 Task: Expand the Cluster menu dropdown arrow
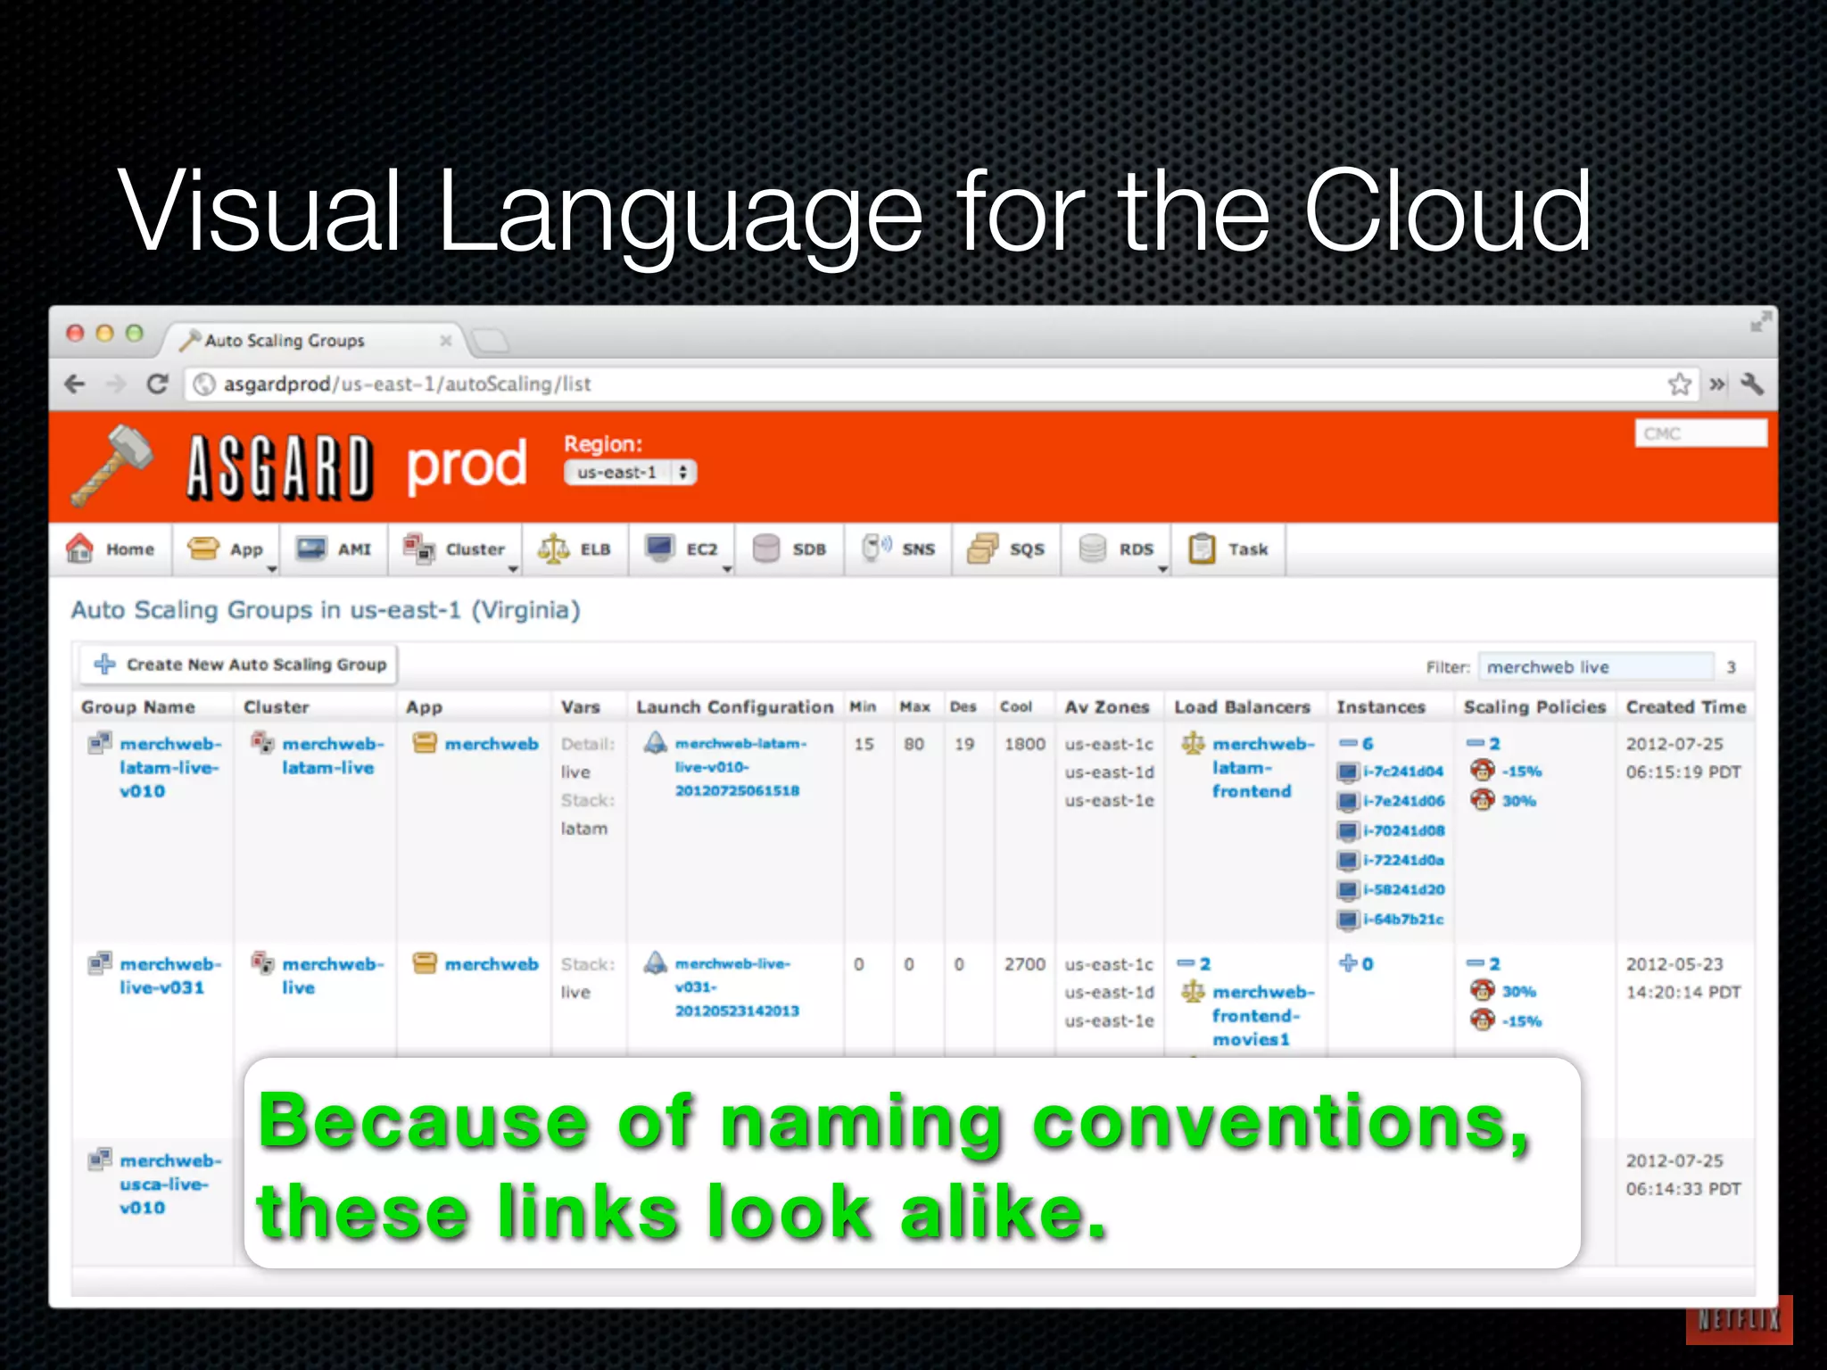[x=513, y=569]
